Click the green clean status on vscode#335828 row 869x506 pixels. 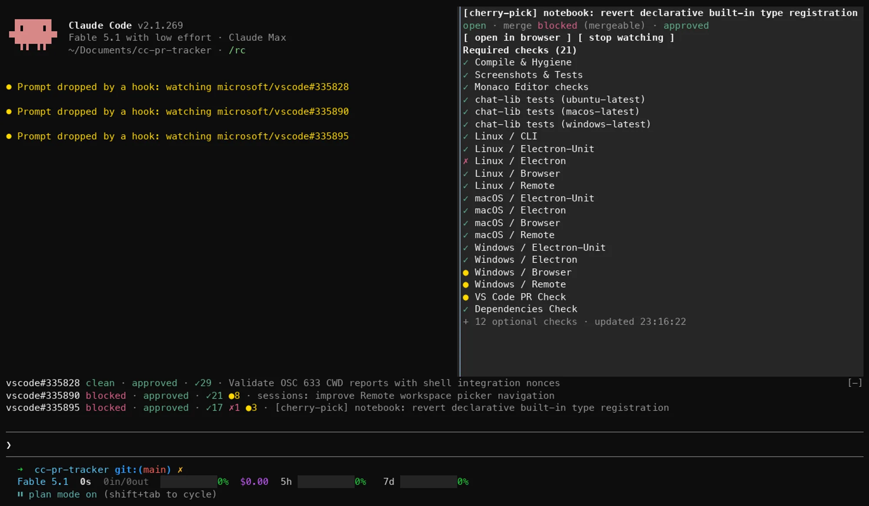(100, 383)
